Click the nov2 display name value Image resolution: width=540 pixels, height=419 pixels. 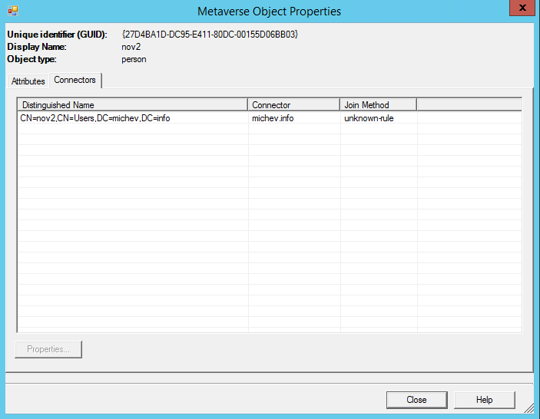point(131,47)
